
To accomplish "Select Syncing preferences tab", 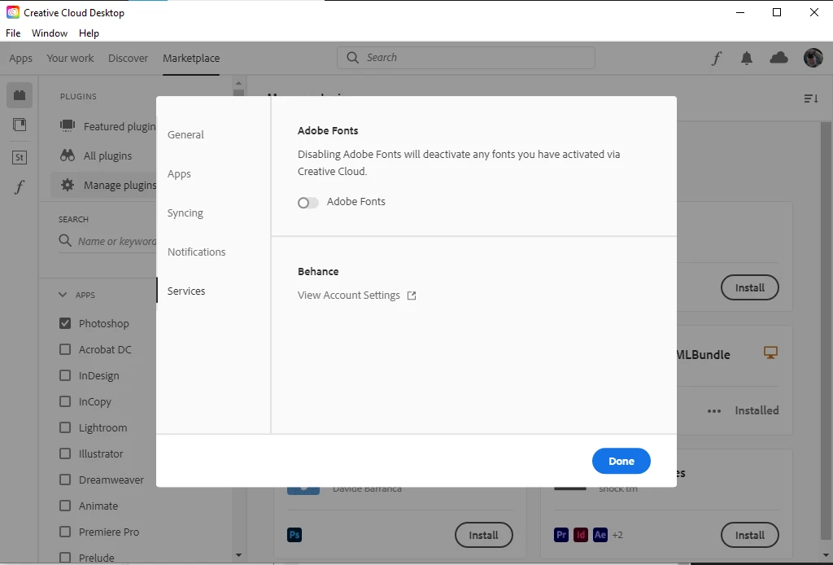I will point(185,212).
